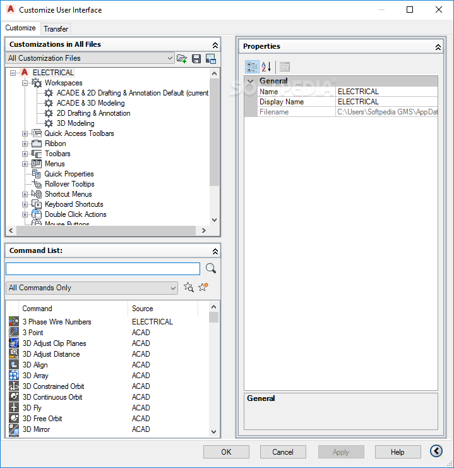Click the 3D Mirror command icon
The width and height of the screenshot is (454, 468).
(x=14, y=429)
